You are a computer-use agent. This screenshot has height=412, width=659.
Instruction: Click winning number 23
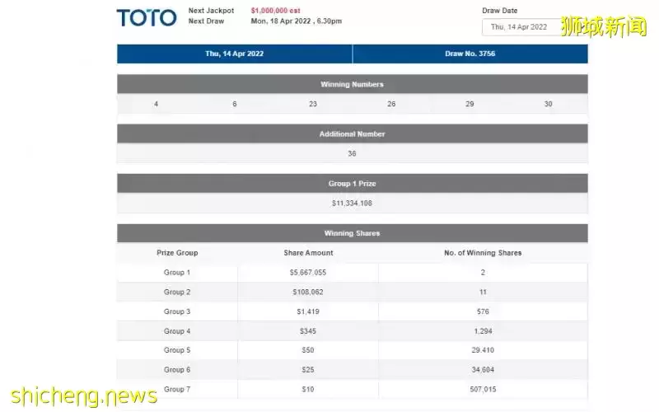pos(313,104)
